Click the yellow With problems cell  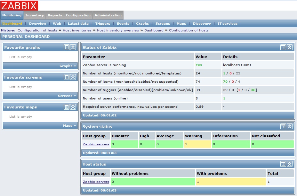(231, 182)
